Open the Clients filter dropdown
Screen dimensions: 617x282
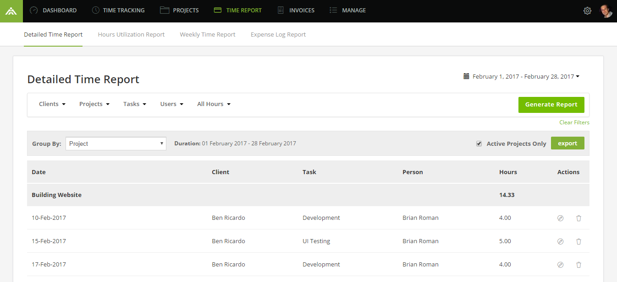(52, 104)
